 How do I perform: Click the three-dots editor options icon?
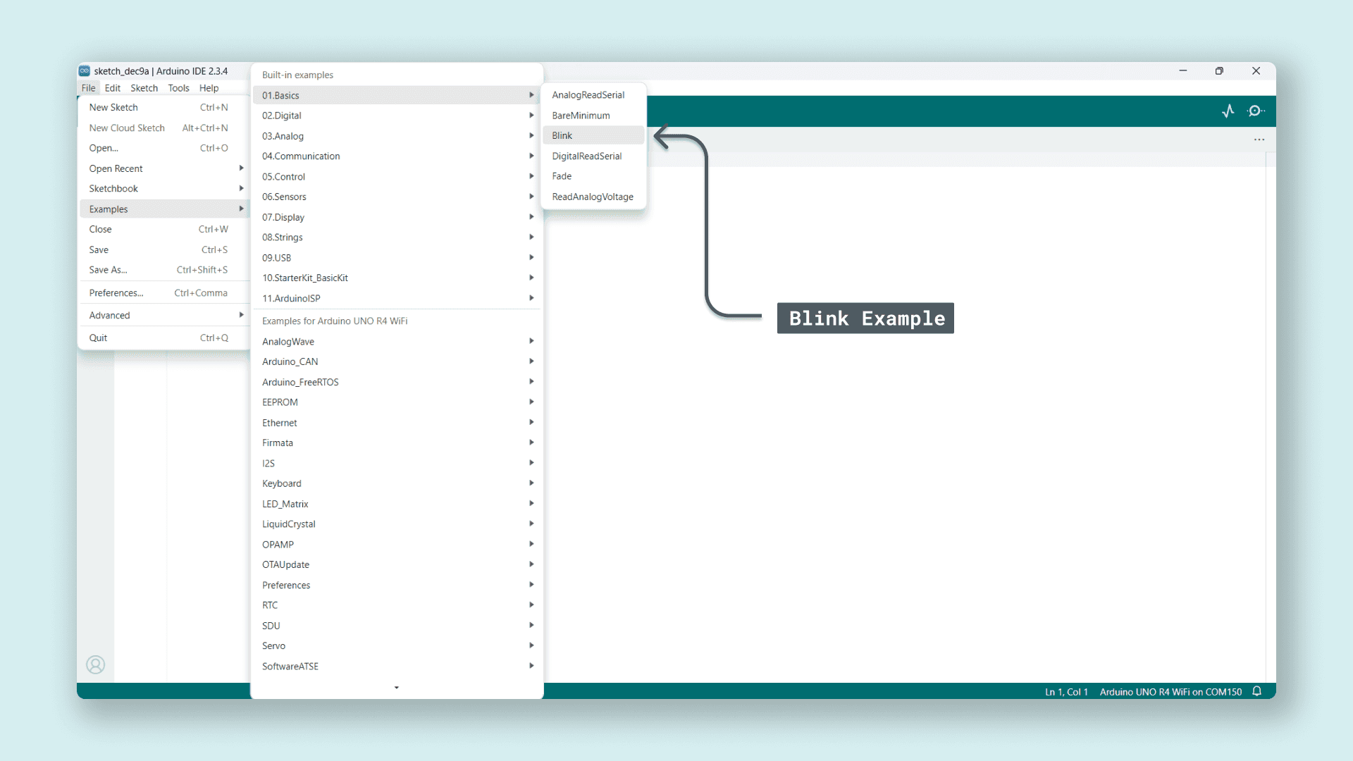1259,140
